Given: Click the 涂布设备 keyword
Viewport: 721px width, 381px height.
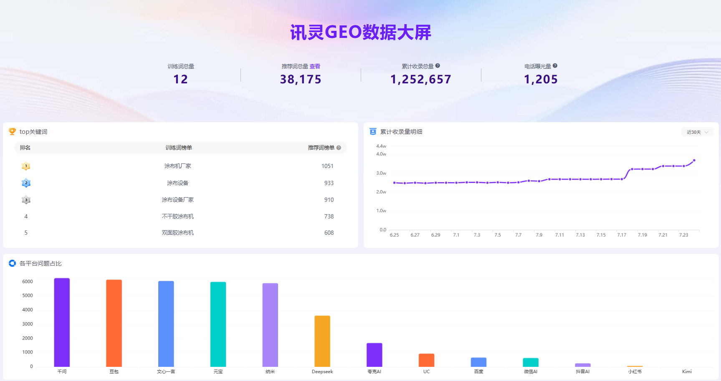Looking at the screenshot, I should [178, 183].
